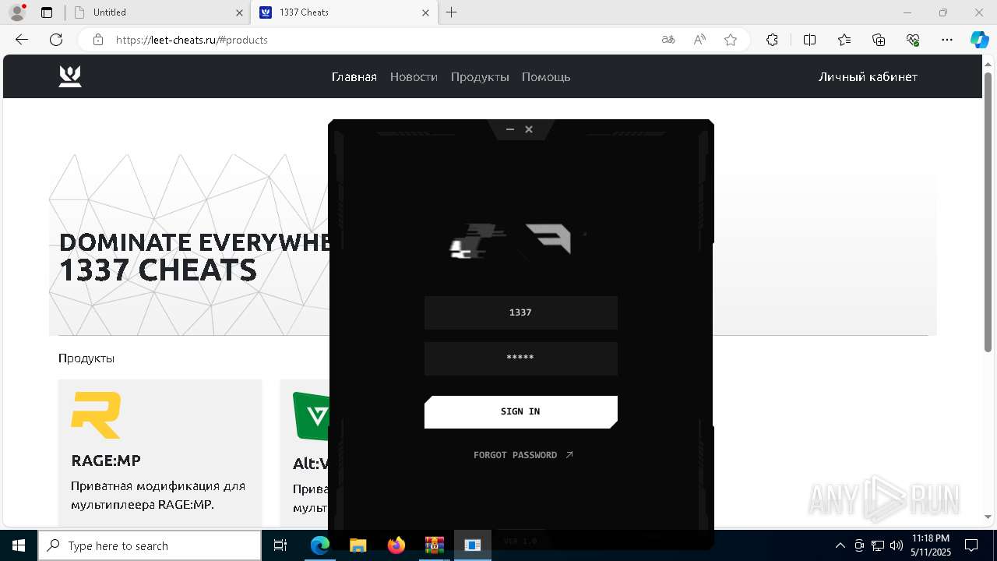Click the page vertical scrollbar
The height and width of the screenshot is (561, 997).
tap(988, 210)
